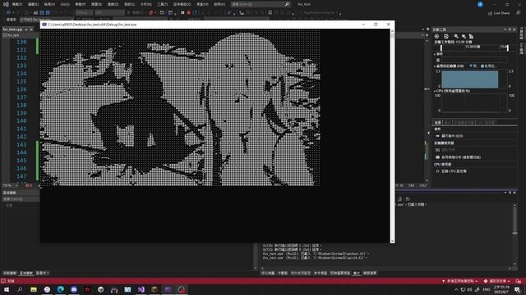Screen dimensions: 526x295
Task: Zoom out on the diagnostic timeline
Action: [x=464, y=36]
